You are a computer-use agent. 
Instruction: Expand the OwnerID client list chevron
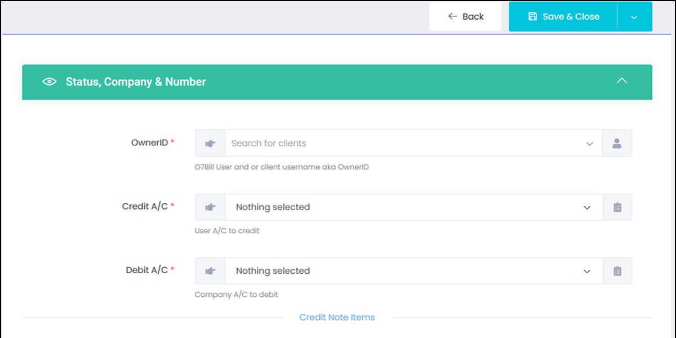click(589, 144)
